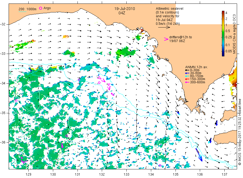243x178 pixels.
Task: Click the magenta drifter arrowhead legend symbol
Action: click(166, 39)
